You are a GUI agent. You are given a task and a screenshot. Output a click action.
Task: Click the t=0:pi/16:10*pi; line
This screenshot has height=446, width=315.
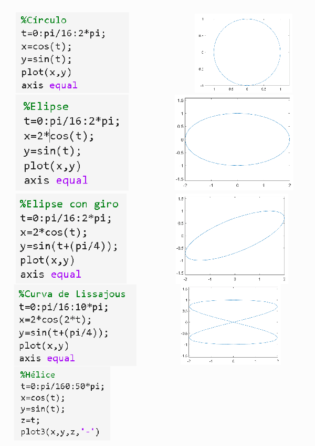tap(64, 307)
